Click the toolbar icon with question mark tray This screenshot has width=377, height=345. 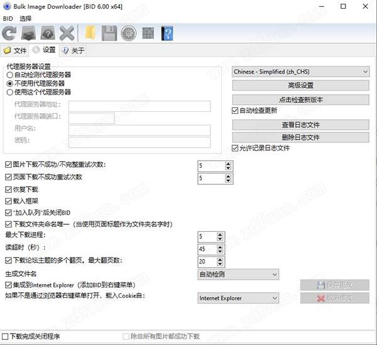(48, 33)
